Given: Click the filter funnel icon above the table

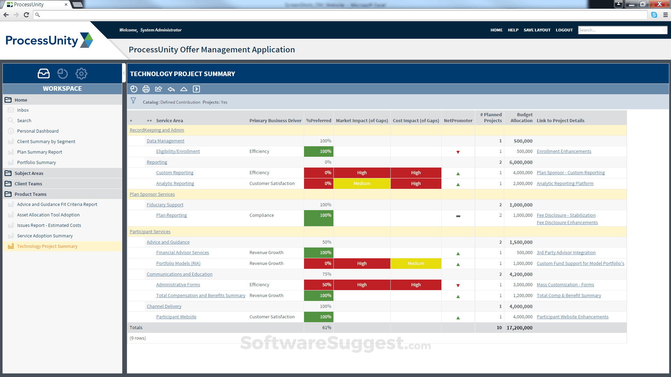Looking at the screenshot, I should coord(133,101).
